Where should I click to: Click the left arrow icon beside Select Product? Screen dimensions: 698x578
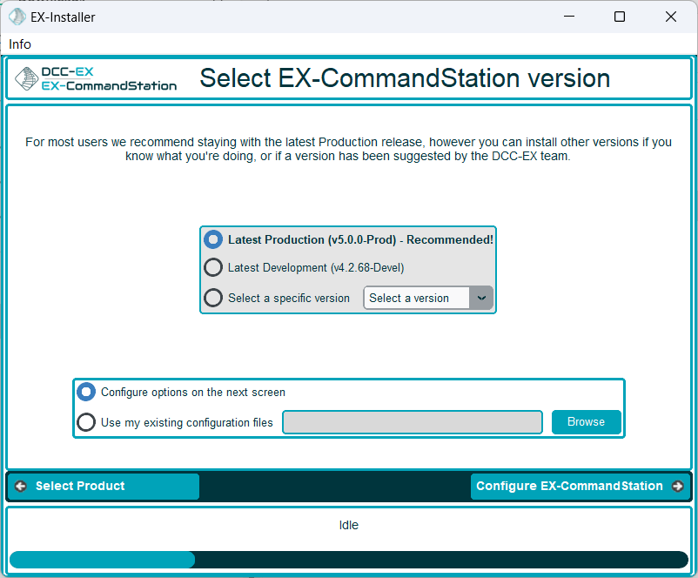[x=21, y=487]
